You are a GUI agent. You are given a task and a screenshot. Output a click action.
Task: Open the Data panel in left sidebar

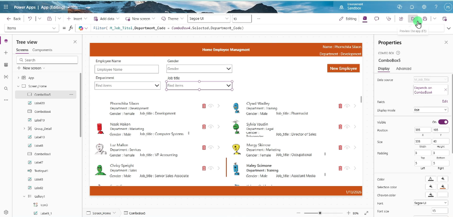[6, 65]
